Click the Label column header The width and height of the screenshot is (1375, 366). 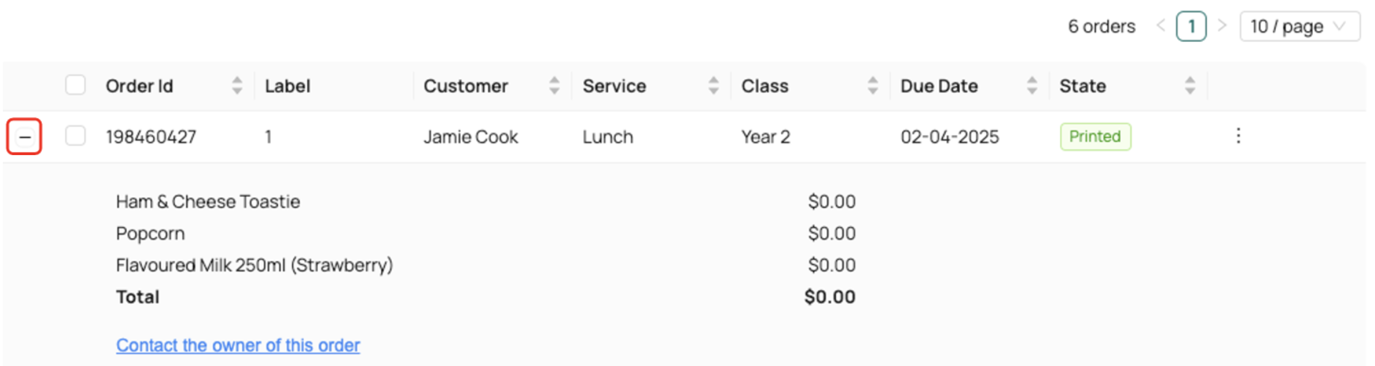click(x=287, y=86)
